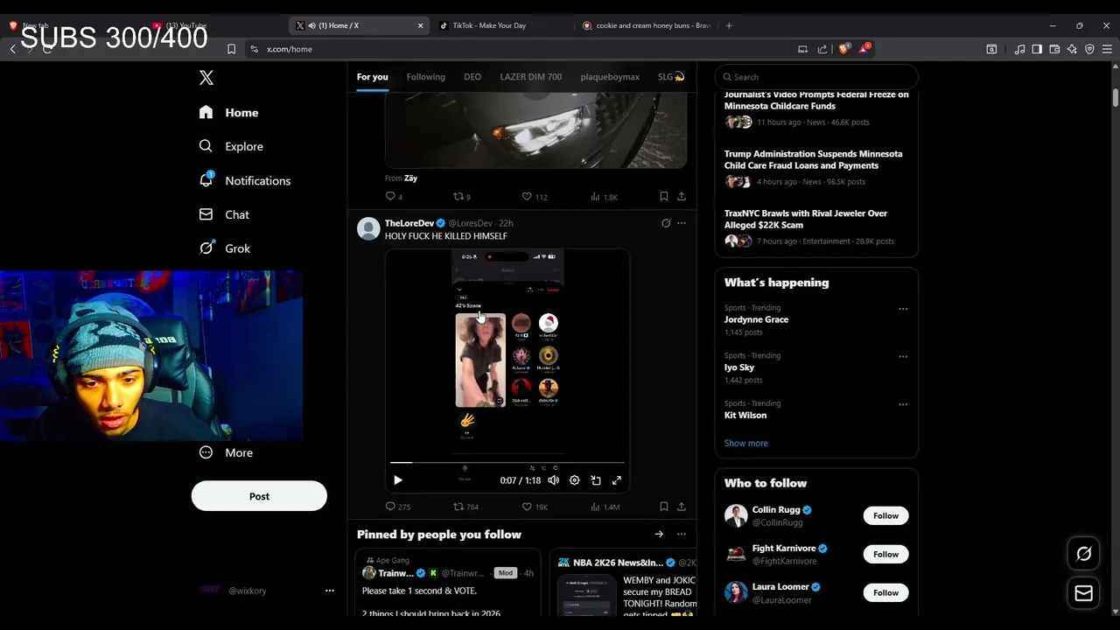Like the Zäy post with 112 likes
The width and height of the screenshot is (1120, 630).
pos(527,197)
